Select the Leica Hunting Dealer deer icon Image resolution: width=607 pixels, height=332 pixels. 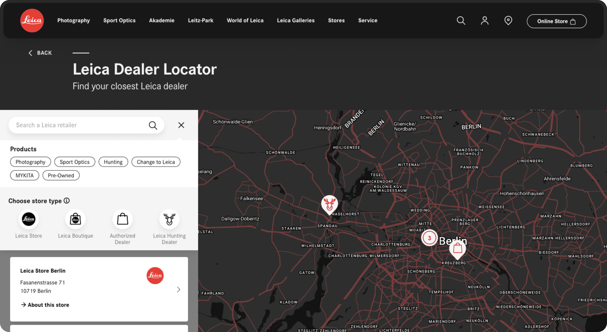pos(169,219)
